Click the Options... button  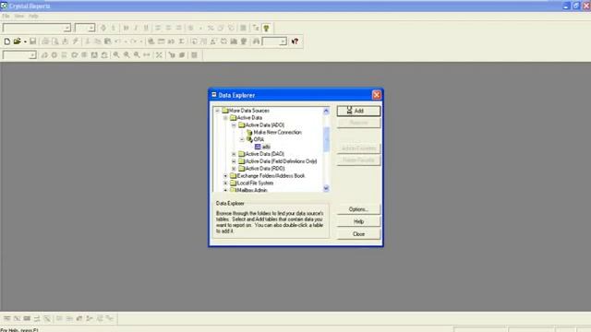(358, 209)
